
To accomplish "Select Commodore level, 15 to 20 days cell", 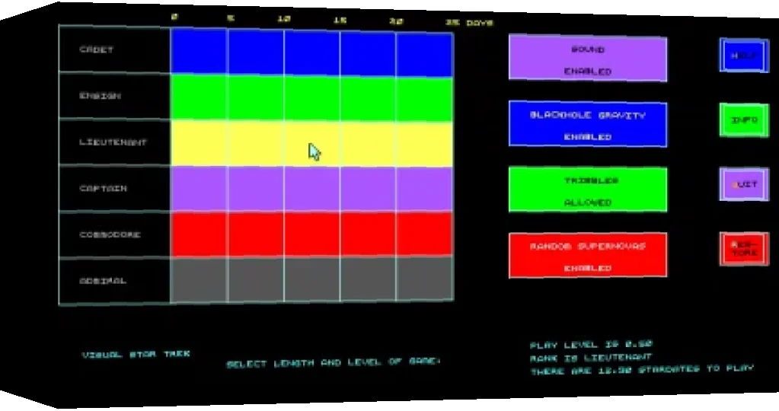I will point(368,234).
